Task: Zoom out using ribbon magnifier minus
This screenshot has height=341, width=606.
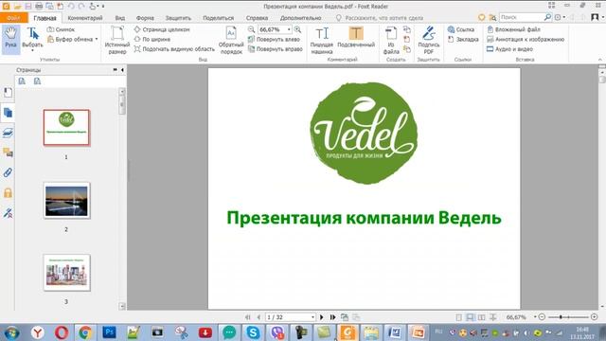Action: (x=251, y=29)
